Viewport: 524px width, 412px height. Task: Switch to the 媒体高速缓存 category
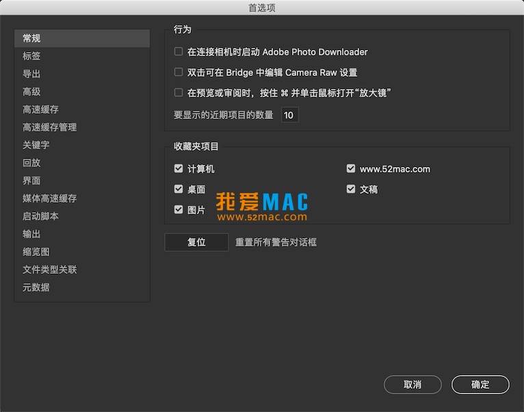82,198
